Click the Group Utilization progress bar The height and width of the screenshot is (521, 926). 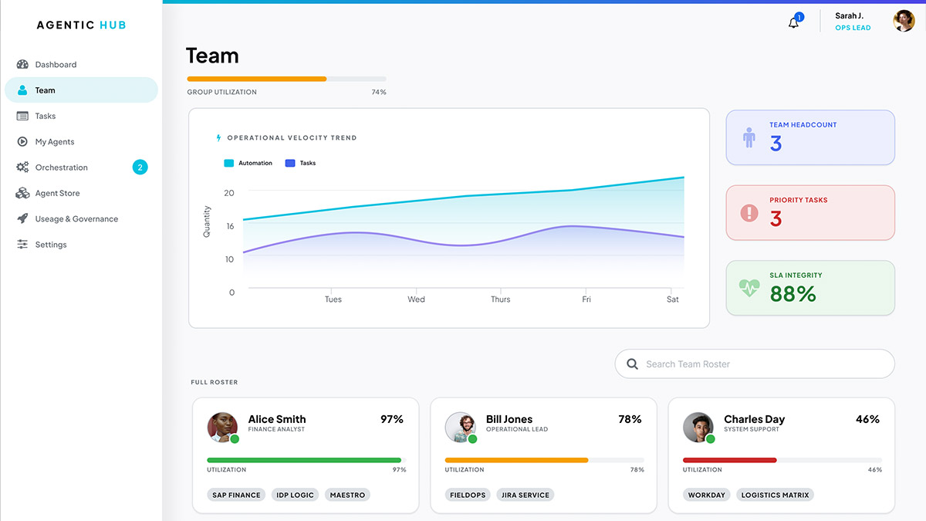(286, 79)
